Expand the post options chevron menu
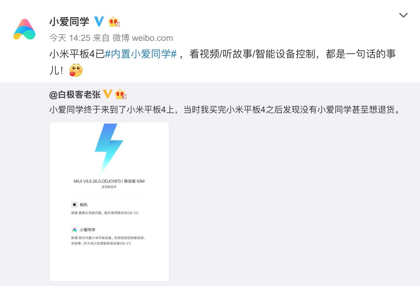This screenshot has width=420, height=286. coord(403,15)
